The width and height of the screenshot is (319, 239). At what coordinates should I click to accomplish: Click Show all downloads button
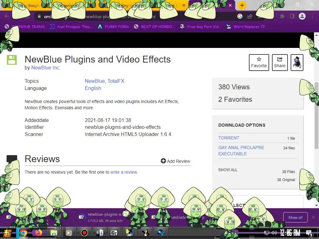[x=295, y=218]
